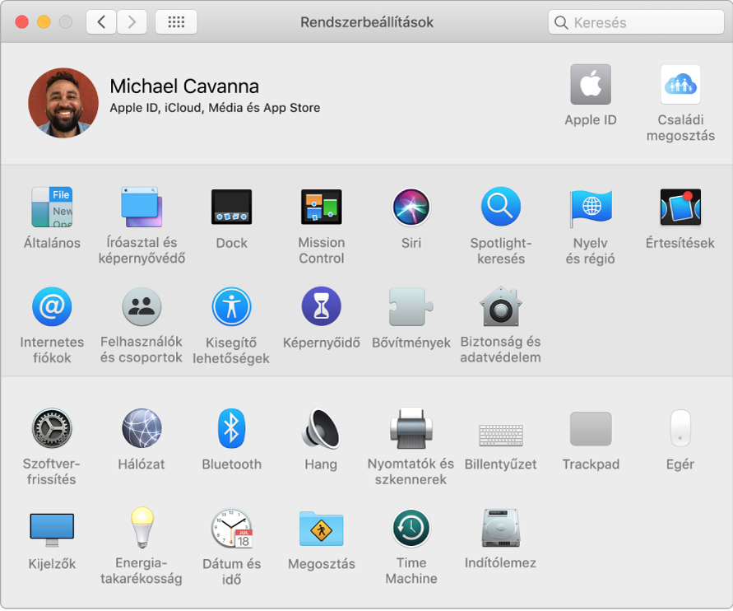The height and width of the screenshot is (611, 733).
Task: Open Biztonság és adatvédelem pane
Action: pos(500,307)
